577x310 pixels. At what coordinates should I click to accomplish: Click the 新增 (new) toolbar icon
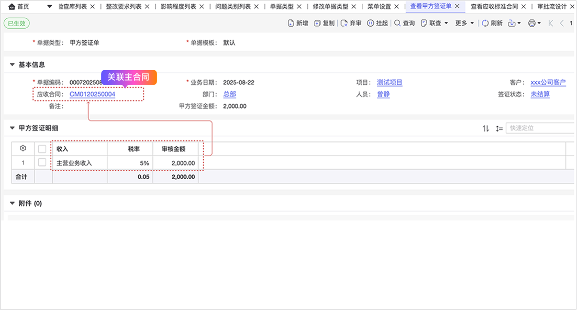pos(291,23)
